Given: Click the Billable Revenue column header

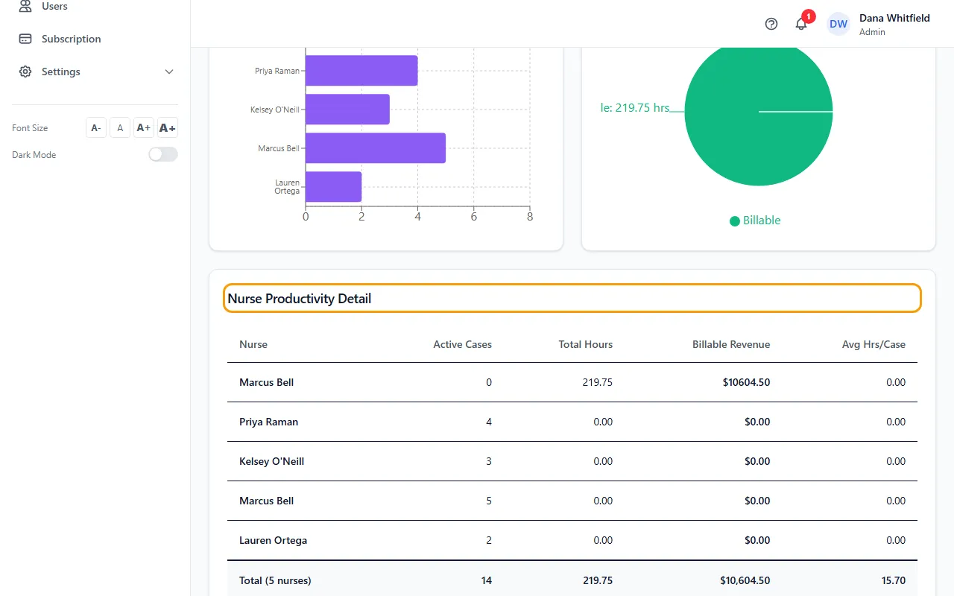Looking at the screenshot, I should (x=731, y=344).
